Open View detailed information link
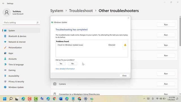This screenshot has width=181, height=102. tap(65, 69)
